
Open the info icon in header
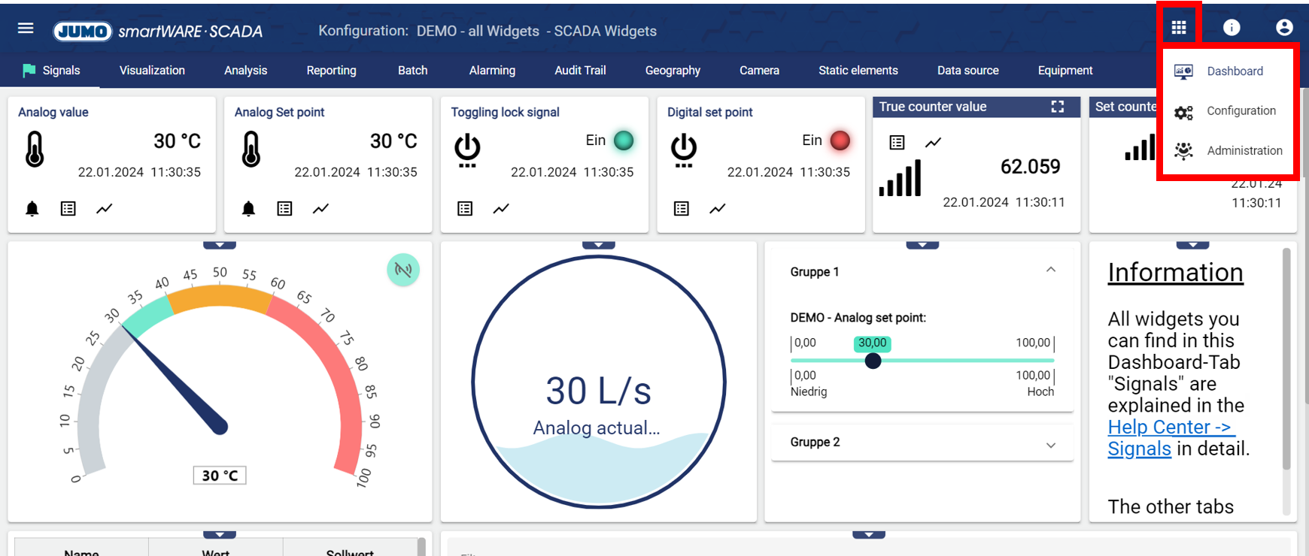(1232, 28)
